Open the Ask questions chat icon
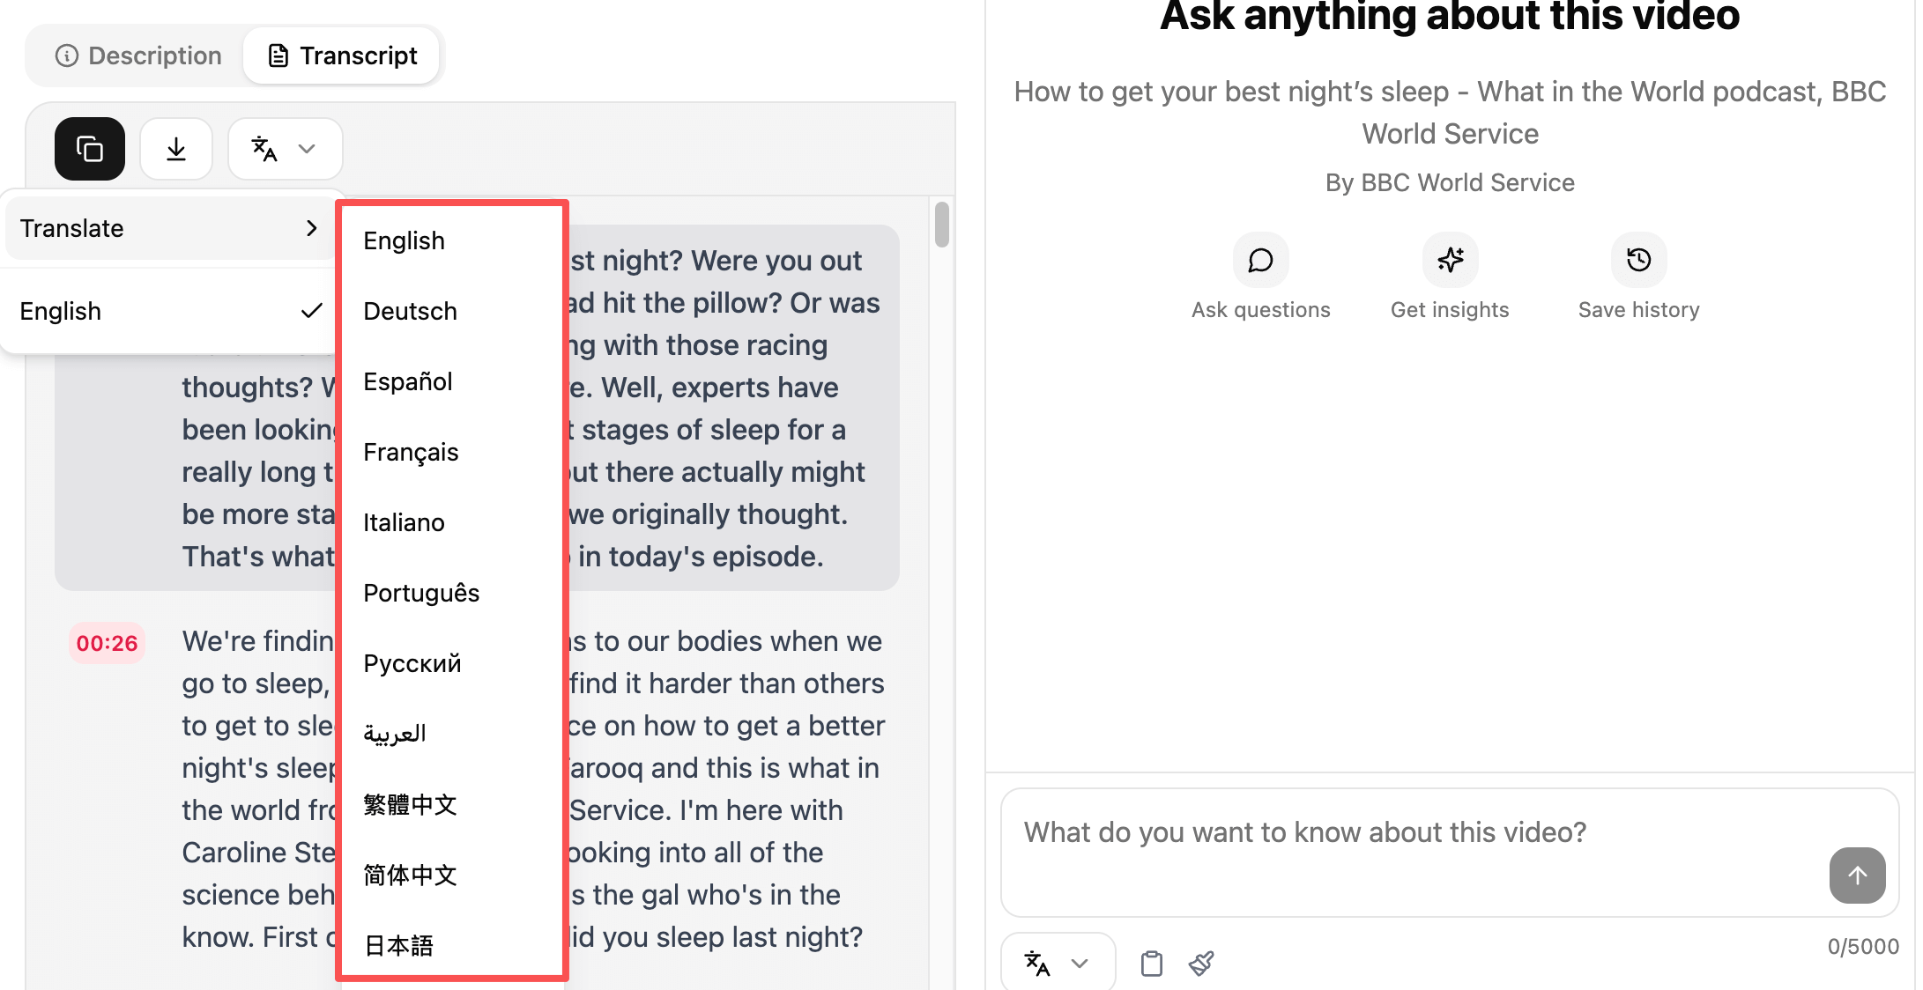This screenshot has width=1923, height=990. [x=1260, y=260]
